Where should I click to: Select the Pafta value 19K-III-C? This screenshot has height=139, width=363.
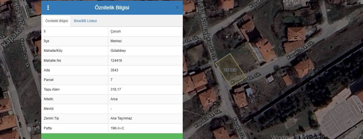tap(117, 128)
